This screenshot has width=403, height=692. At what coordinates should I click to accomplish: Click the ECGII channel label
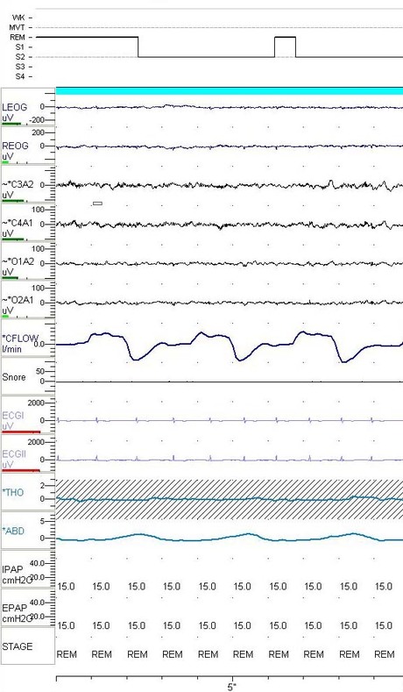pyautogui.click(x=14, y=454)
